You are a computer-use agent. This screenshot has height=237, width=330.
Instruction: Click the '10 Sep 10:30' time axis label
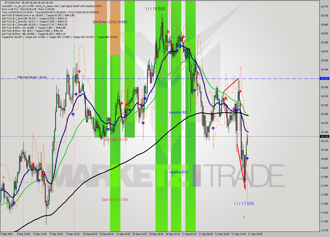pyautogui.click(x=123, y=234)
